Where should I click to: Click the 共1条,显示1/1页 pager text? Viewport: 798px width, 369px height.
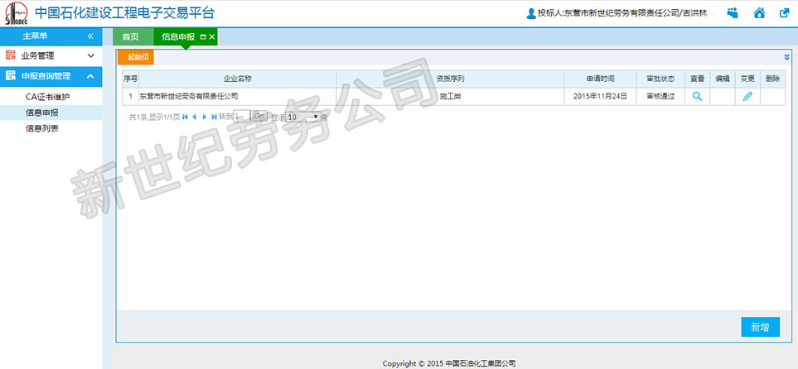point(154,117)
